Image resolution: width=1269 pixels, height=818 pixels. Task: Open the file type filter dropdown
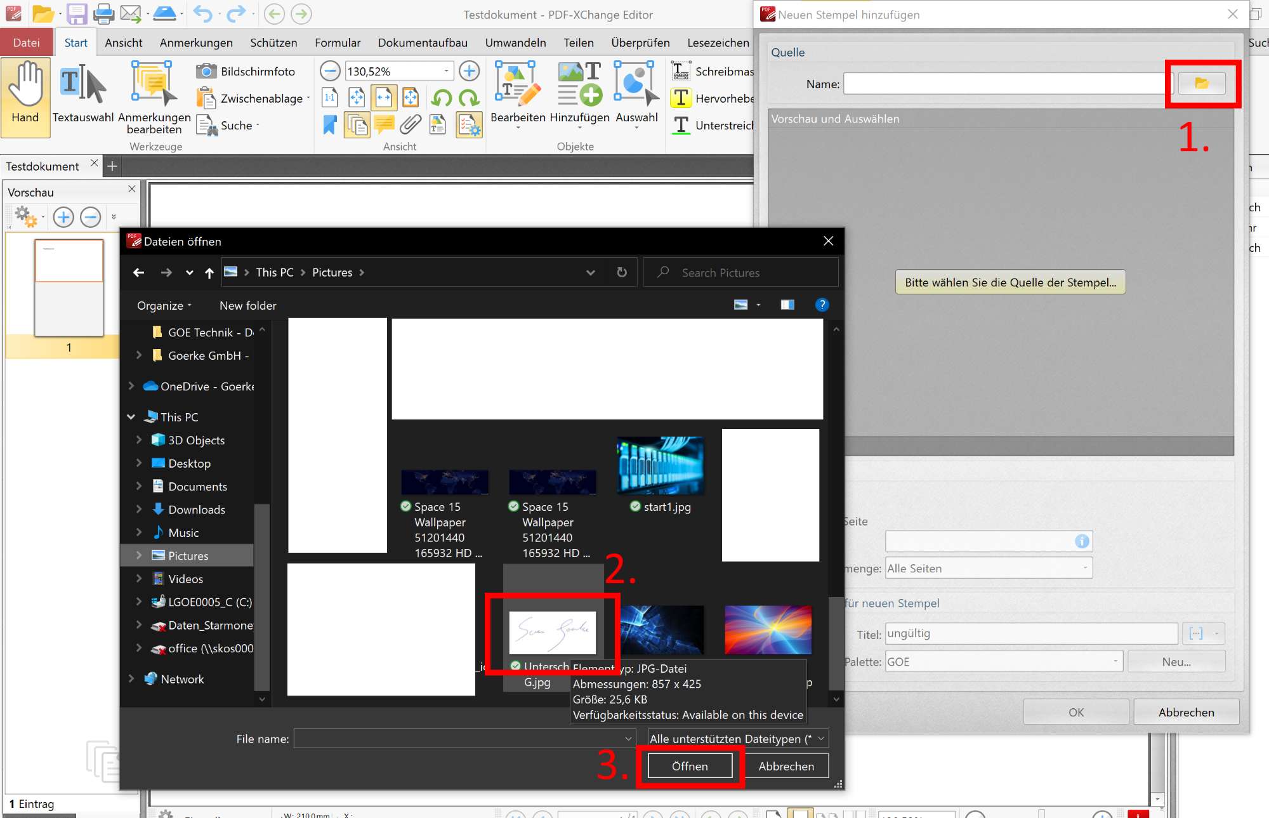[x=738, y=739]
